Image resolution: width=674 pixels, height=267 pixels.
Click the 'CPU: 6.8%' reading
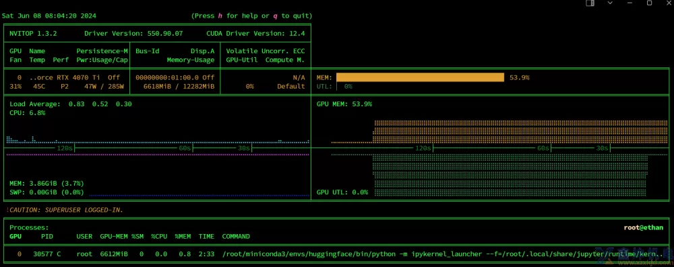[27, 113]
